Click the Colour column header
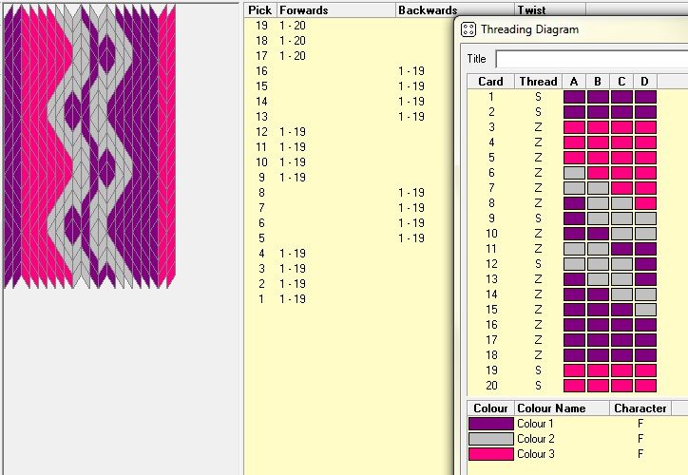This screenshot has height=475, width=688. click(x=490, y=408)
